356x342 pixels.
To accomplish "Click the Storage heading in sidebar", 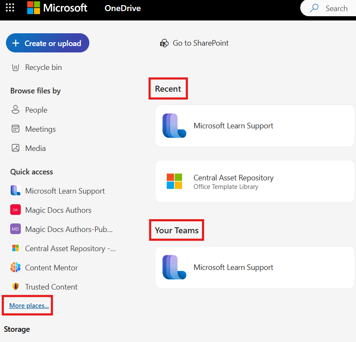I will (17, 329).
